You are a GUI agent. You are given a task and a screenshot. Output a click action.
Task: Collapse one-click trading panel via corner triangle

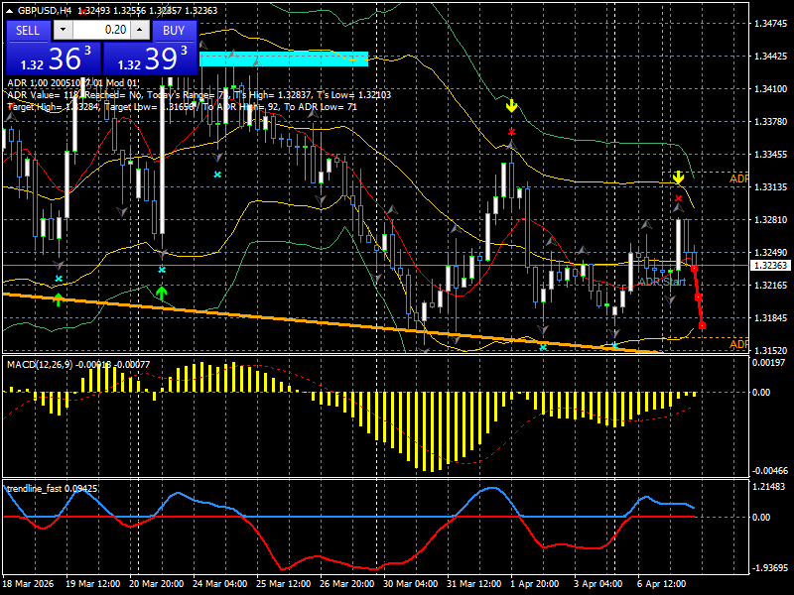coord(9,11)
